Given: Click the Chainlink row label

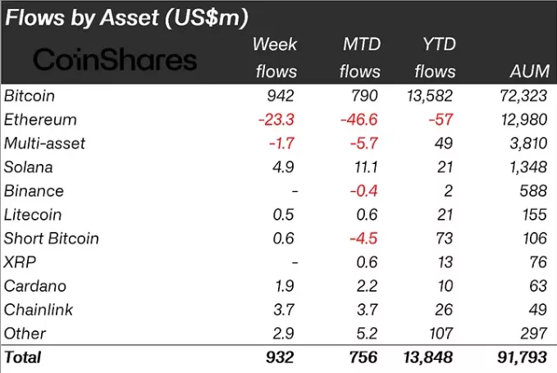Looking at the screenshot, I should point(38,310).
